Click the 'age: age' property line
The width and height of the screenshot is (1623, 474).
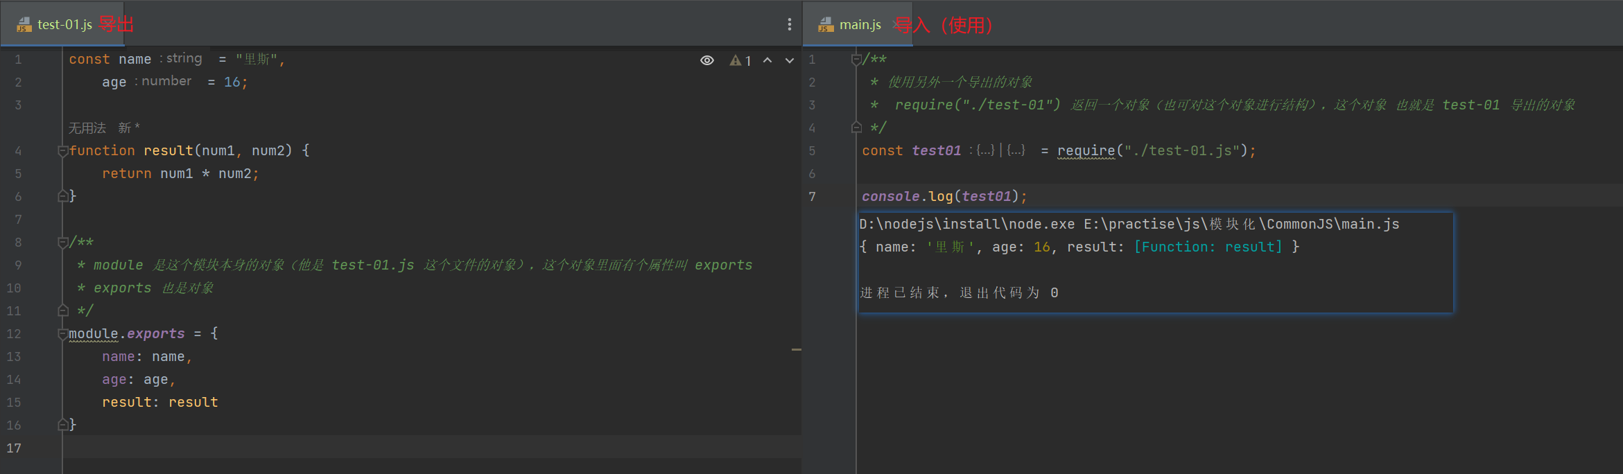(139, 379)
